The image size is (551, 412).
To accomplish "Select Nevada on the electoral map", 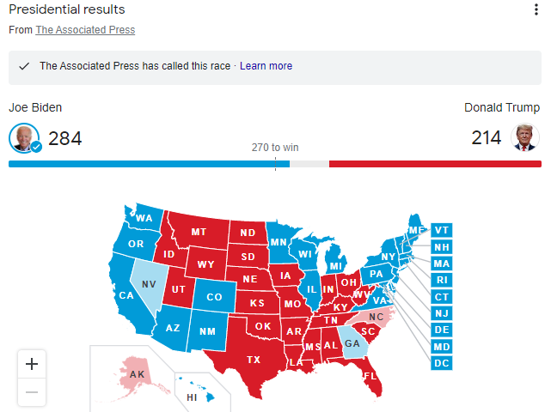I will pyautogui.click(x=149, y=284).
